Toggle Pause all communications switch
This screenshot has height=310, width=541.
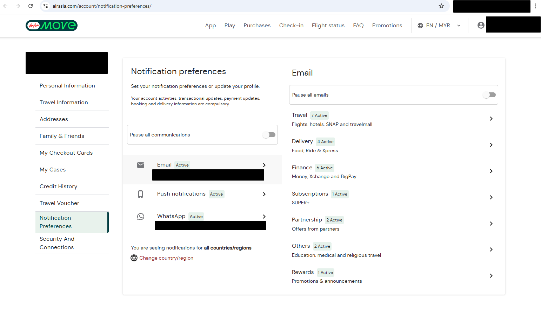pos(269,135)
